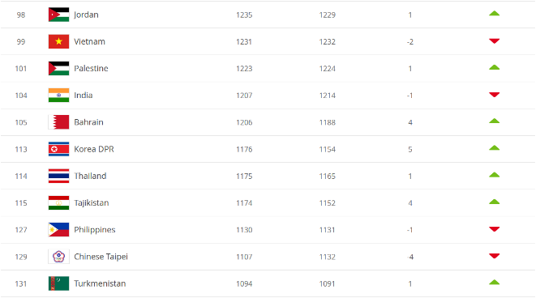
Task: Click Korea DPR's total points 1176
Action: (x=244, y=149)
